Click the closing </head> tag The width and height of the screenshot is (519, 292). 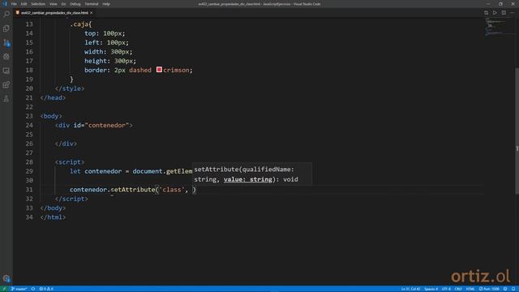click(53, 97)
